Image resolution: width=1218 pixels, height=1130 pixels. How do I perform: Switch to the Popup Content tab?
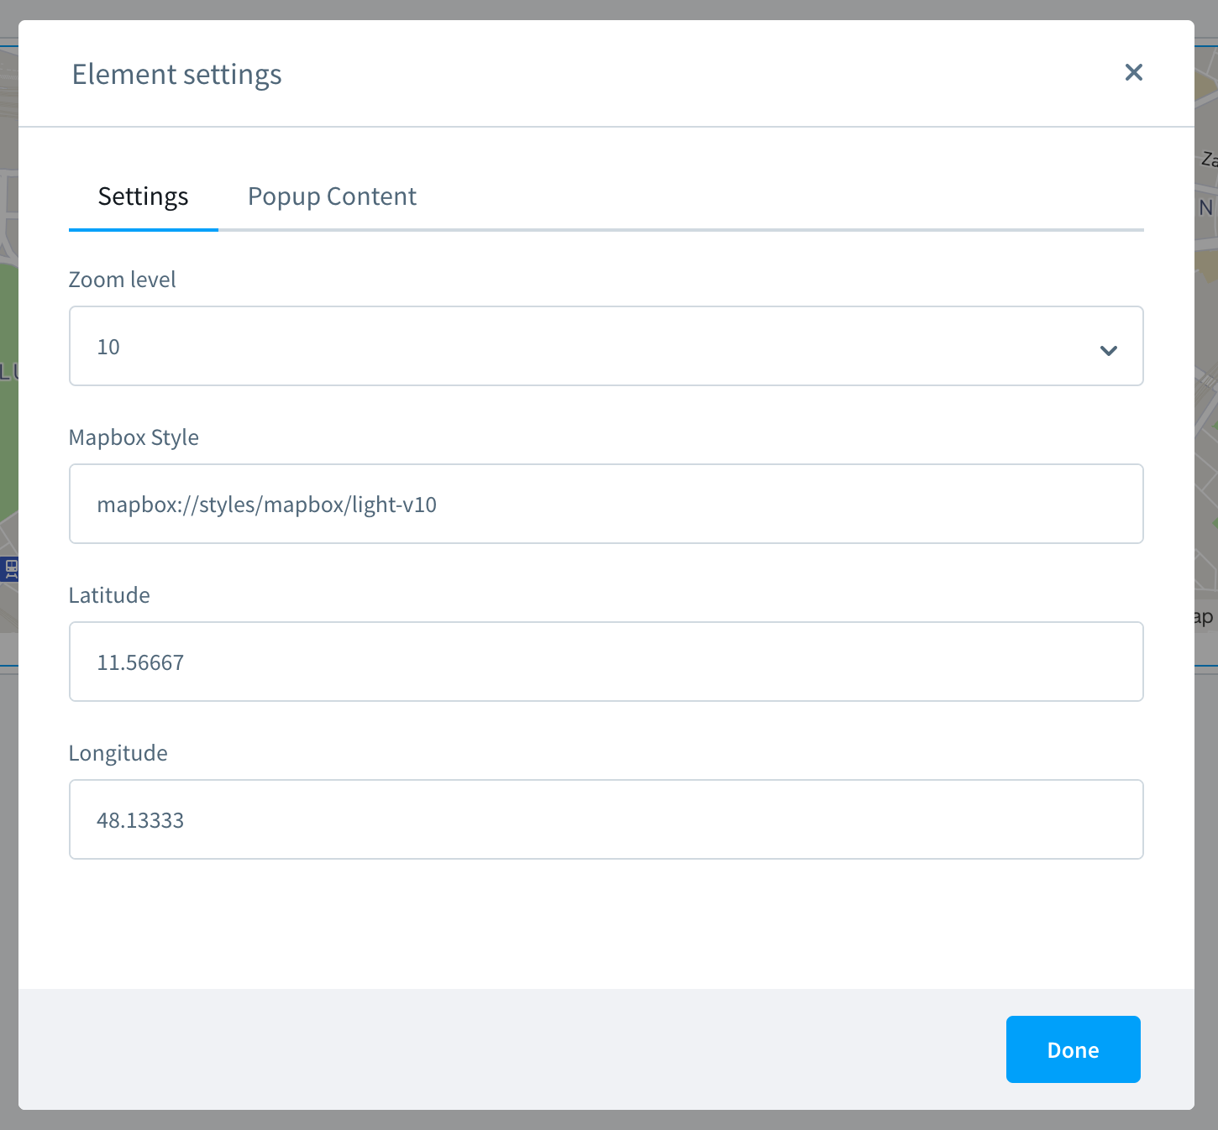click(x=332, y=196)
